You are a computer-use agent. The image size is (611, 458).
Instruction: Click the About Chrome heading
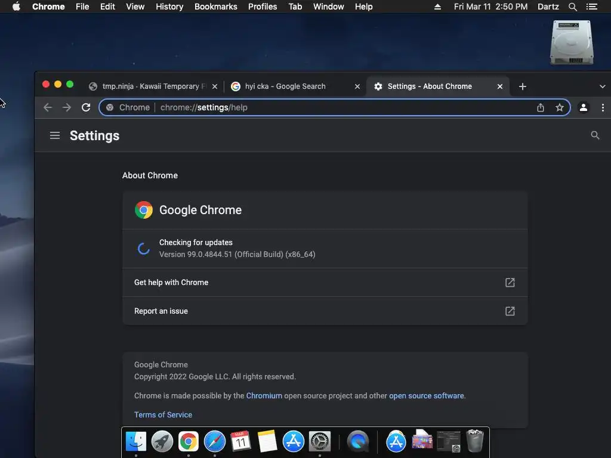150,175
